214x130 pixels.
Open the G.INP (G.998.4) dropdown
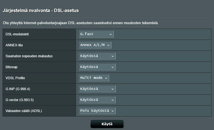coord(97,89)
